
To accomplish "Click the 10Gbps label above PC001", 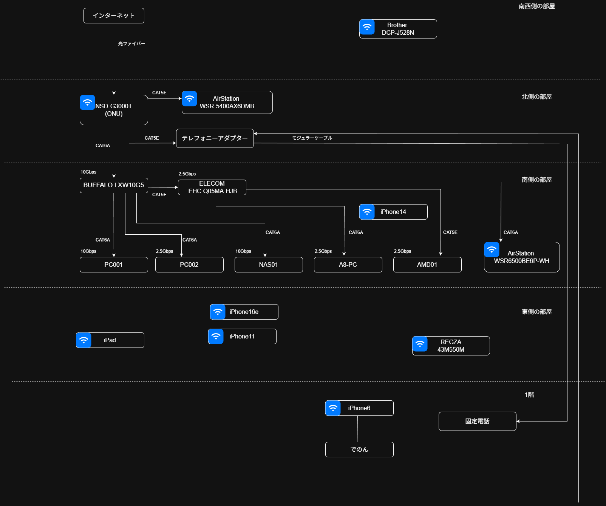I will pyautogui.click(x=88, y=251).
